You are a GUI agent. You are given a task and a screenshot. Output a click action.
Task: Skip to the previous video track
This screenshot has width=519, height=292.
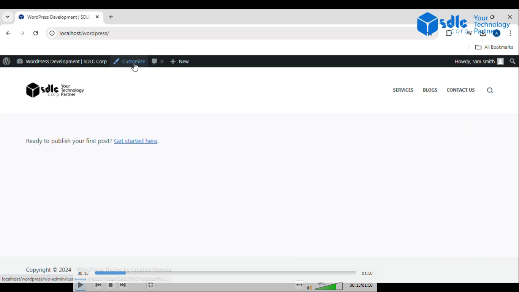(x=98, y=285)
